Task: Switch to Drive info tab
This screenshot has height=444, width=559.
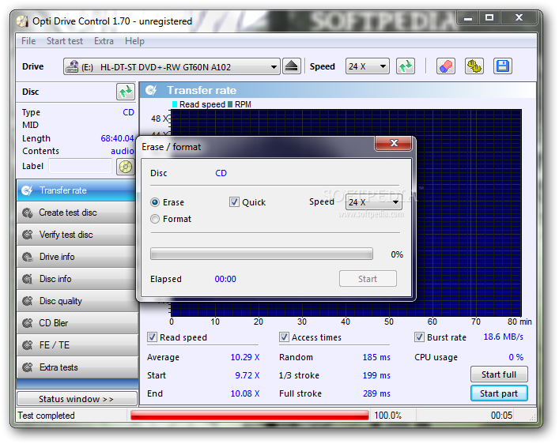Action: click(x=77, y=257)
